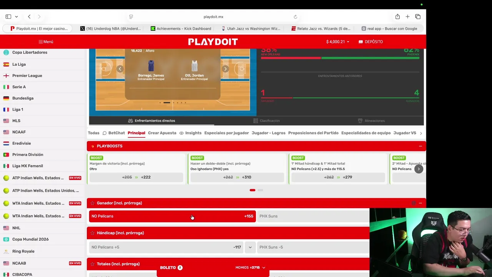Select Premier League flag icon
Viewport: 492px width, 277px height.
click(x=6, y=75)
